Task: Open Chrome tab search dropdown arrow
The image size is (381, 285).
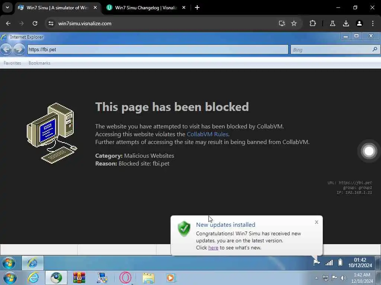Action: coord(7,7)
